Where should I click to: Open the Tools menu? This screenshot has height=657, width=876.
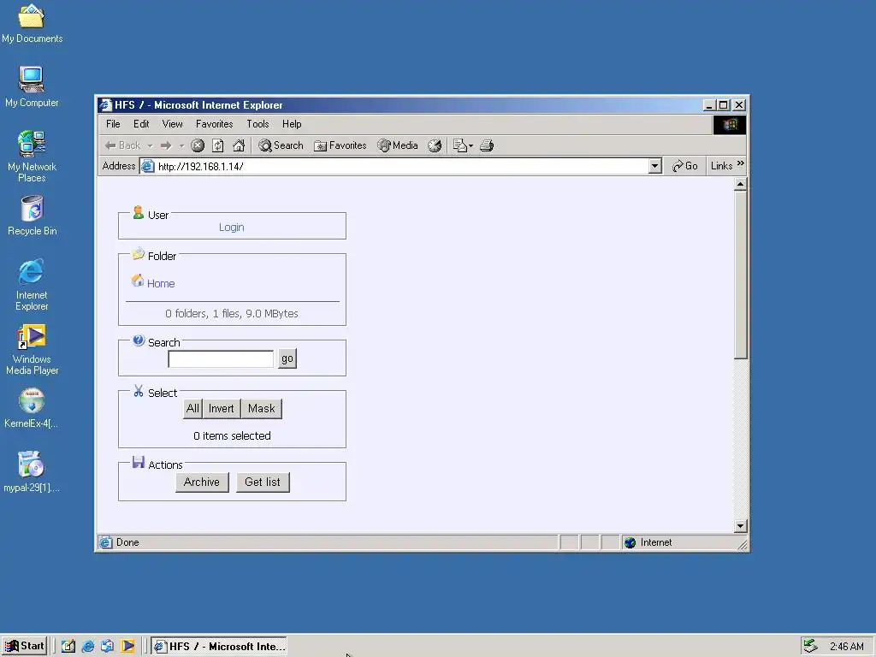coord(257,124)
